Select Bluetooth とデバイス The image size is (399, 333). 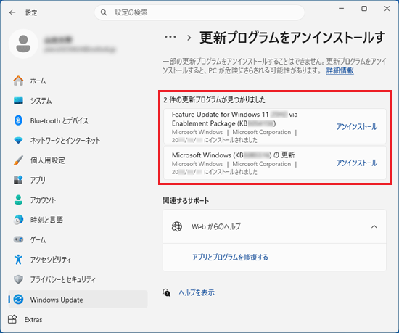[x=78, y=120]
